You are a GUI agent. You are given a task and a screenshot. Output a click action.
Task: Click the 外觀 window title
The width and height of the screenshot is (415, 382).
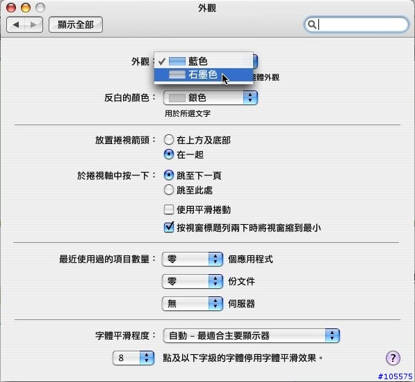click(x=207, y=8)
